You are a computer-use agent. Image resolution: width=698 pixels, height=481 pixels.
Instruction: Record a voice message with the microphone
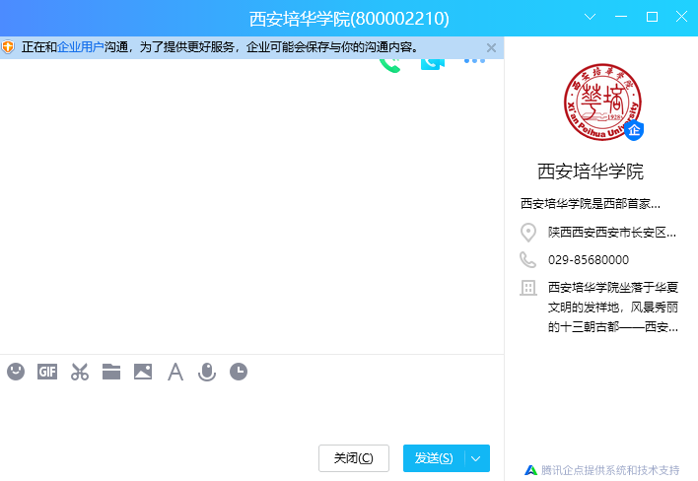coord(206,372)
